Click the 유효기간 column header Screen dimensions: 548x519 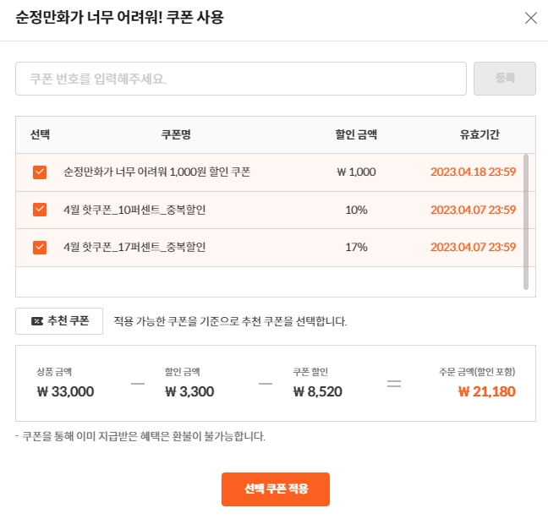tap(479, 134)
